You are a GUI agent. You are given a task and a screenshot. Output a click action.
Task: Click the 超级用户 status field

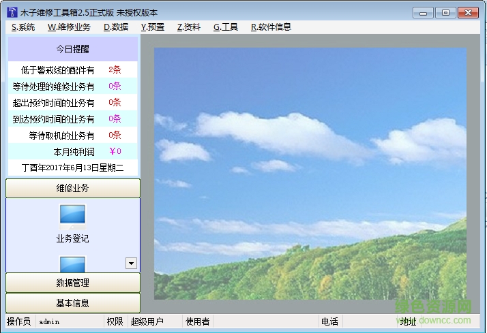point(155,321)
